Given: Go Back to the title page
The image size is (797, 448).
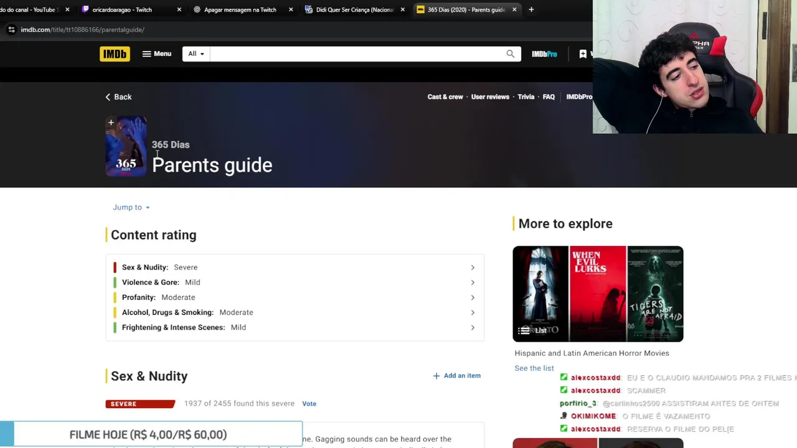Looking at the screenshot, I should pos(118,97).
